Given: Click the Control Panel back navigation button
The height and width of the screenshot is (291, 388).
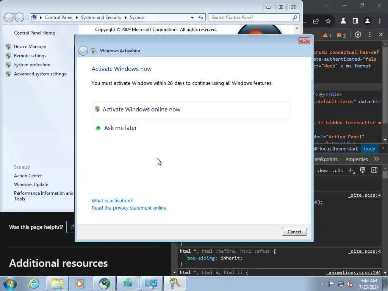Looking at the screenshot, I should 9,17.
